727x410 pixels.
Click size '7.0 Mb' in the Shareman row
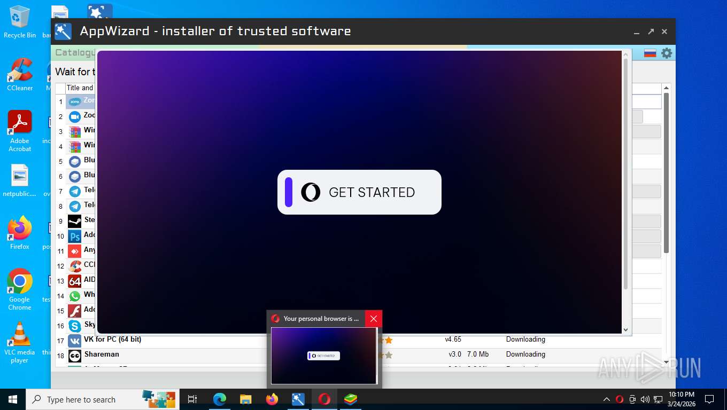(478, 354)
